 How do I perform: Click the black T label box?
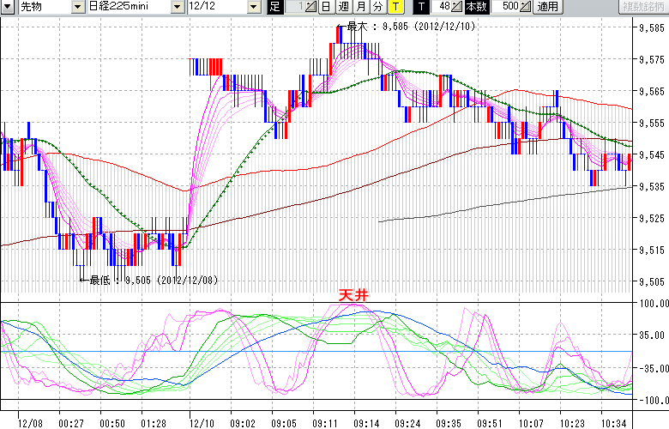(x=423, y=7)
